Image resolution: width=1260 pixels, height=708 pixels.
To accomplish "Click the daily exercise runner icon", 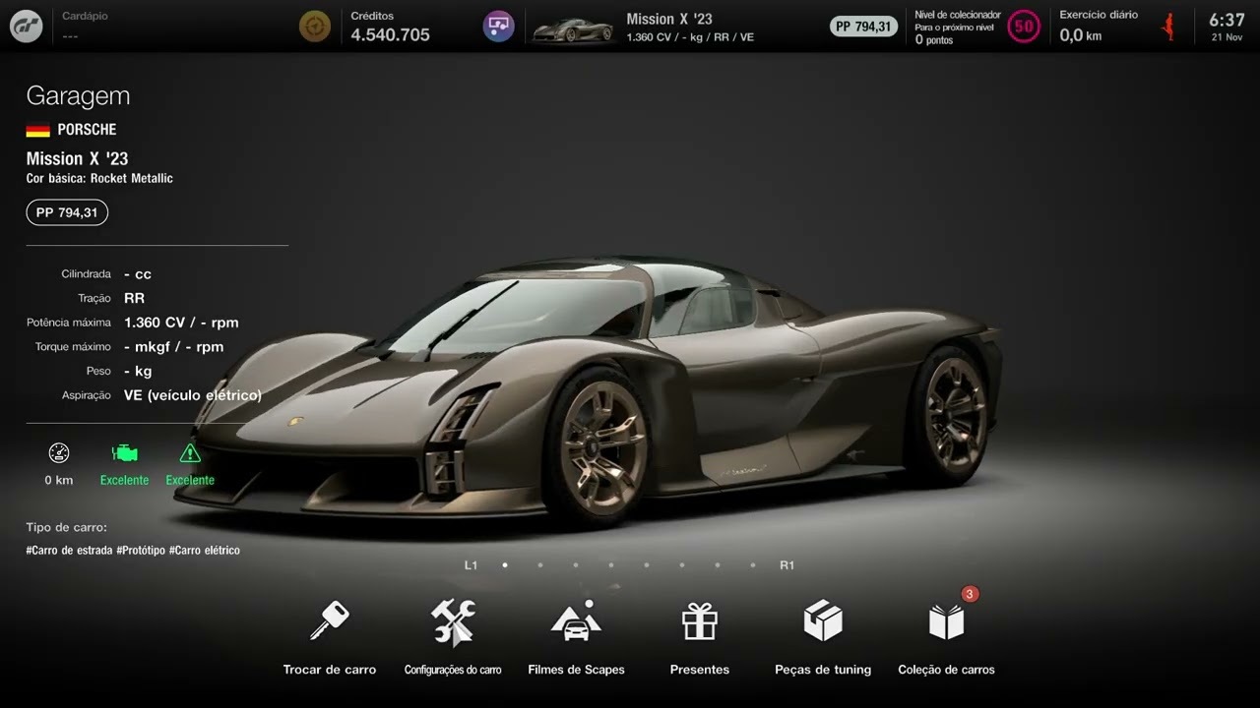I will click(1169, 27).
